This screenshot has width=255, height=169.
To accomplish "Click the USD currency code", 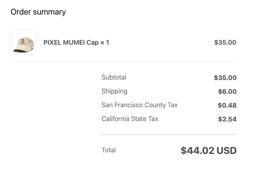I will pyautogui.click(x=227, y=150).
